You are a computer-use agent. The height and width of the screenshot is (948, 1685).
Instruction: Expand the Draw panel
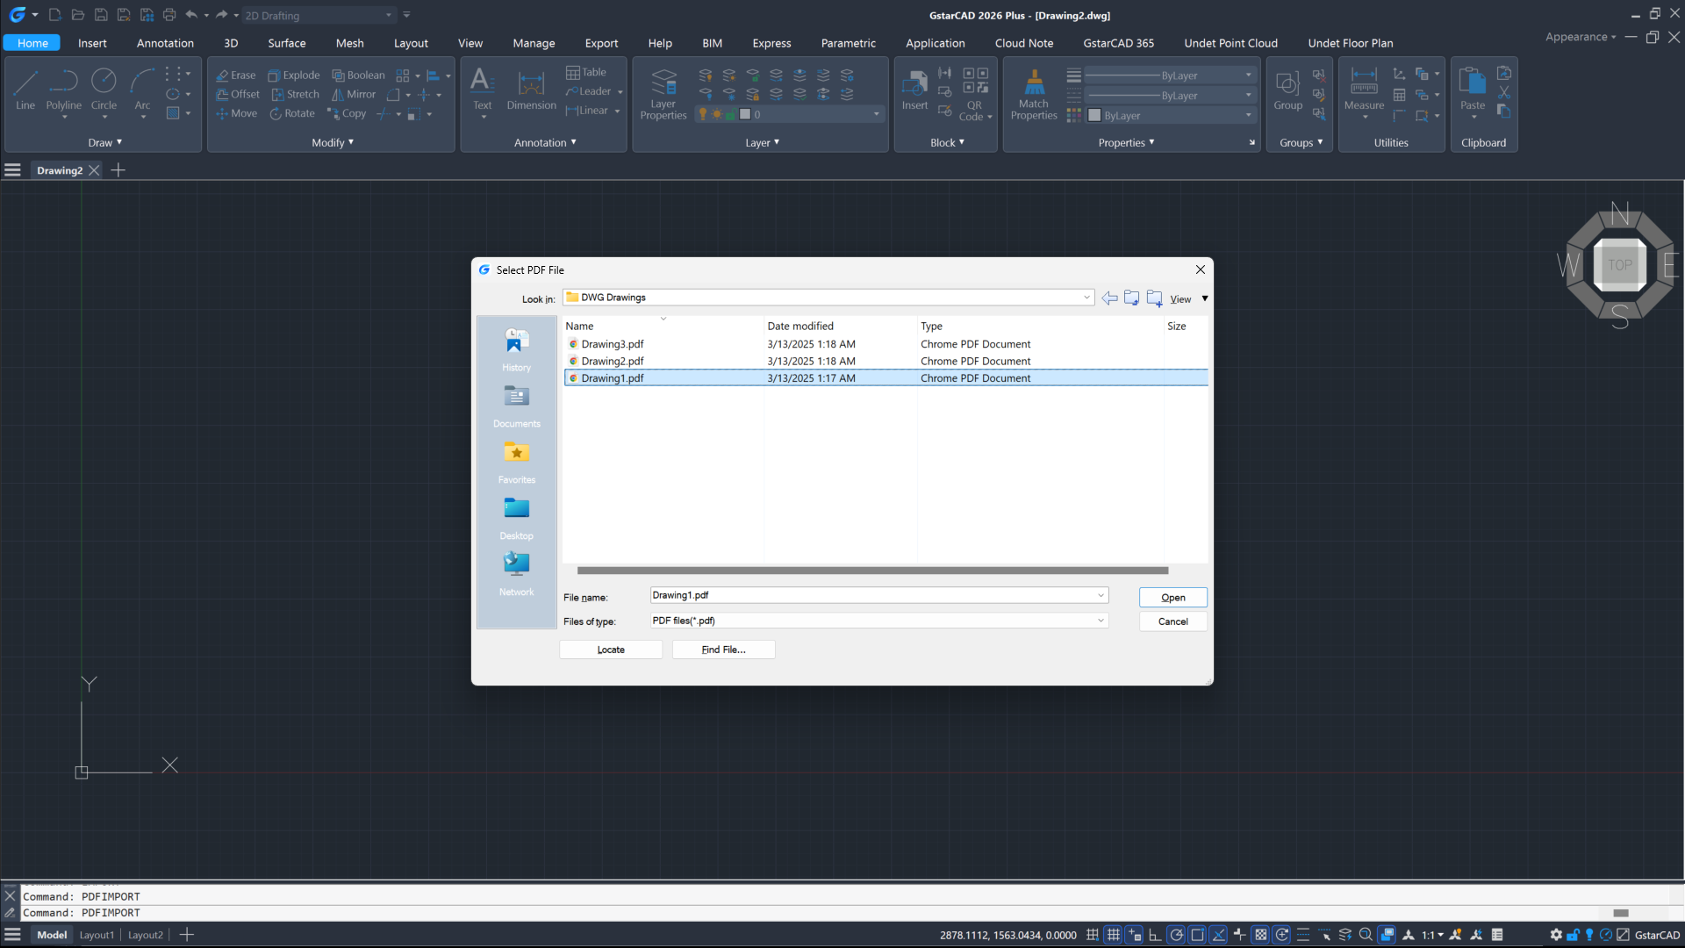point(104,142)
